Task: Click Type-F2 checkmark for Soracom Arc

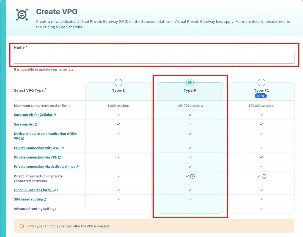Action: 261,124
